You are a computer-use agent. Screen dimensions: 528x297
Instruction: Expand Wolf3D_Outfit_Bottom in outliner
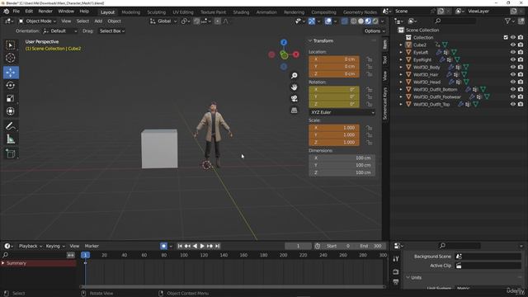pyautogui.click(x=401, y=89)
